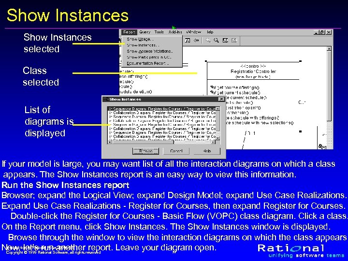Click the Browse Parent diagram toolbar icon
This screenshot has width=348, height=261.
(188, 41)
